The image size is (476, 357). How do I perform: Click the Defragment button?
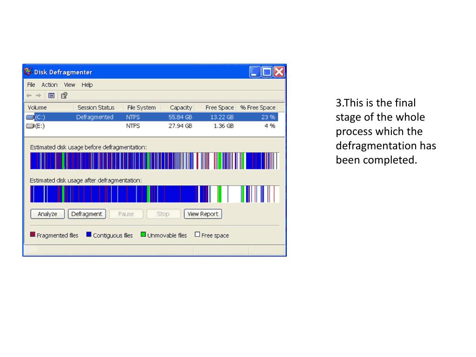pyautogui.click(x=87, y=214)
